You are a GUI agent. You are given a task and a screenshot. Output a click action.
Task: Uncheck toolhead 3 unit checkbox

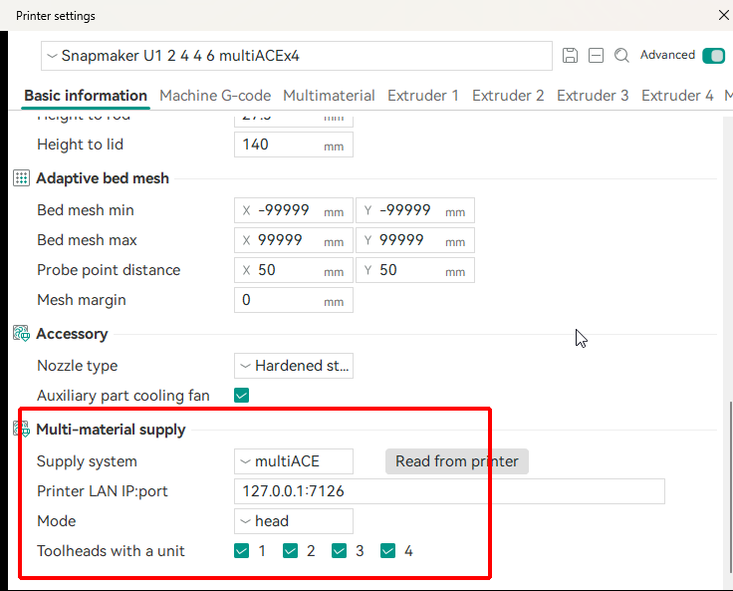pyautogui.click(x=339, y=551)
